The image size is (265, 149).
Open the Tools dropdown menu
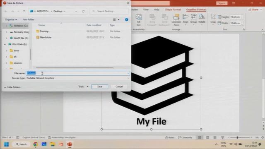(83, 87)
